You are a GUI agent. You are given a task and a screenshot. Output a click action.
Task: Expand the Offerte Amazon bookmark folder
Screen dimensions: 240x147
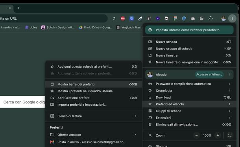click(94, 135)
